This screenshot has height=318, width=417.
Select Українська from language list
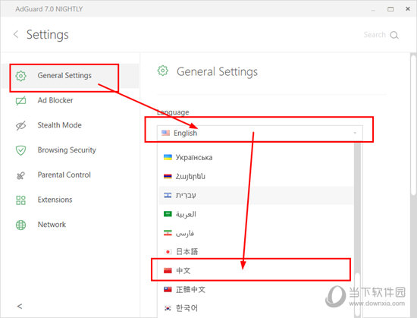[256, 157]
